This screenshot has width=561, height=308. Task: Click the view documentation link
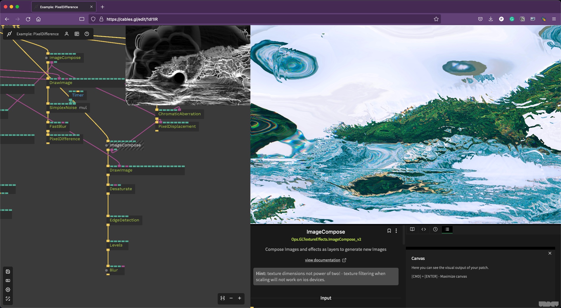coord(322,260)
